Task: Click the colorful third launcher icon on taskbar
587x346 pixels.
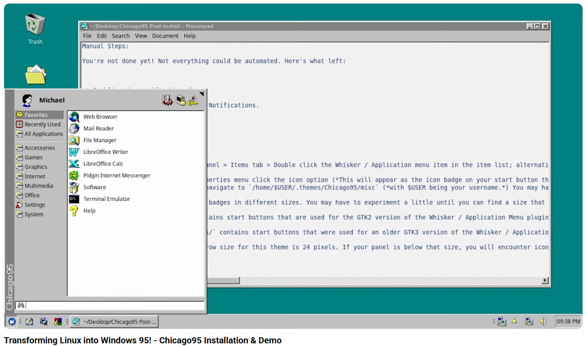Action: coord(58,322)
